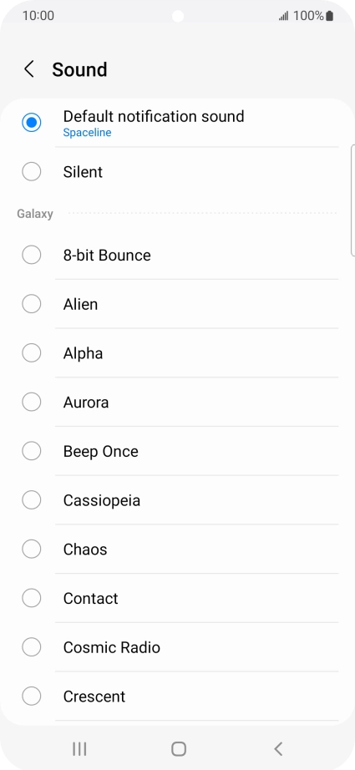This screenshot has height=770, width=355.
Task: Tap the home button in navigation bar
Action: (x=178, y=749)
